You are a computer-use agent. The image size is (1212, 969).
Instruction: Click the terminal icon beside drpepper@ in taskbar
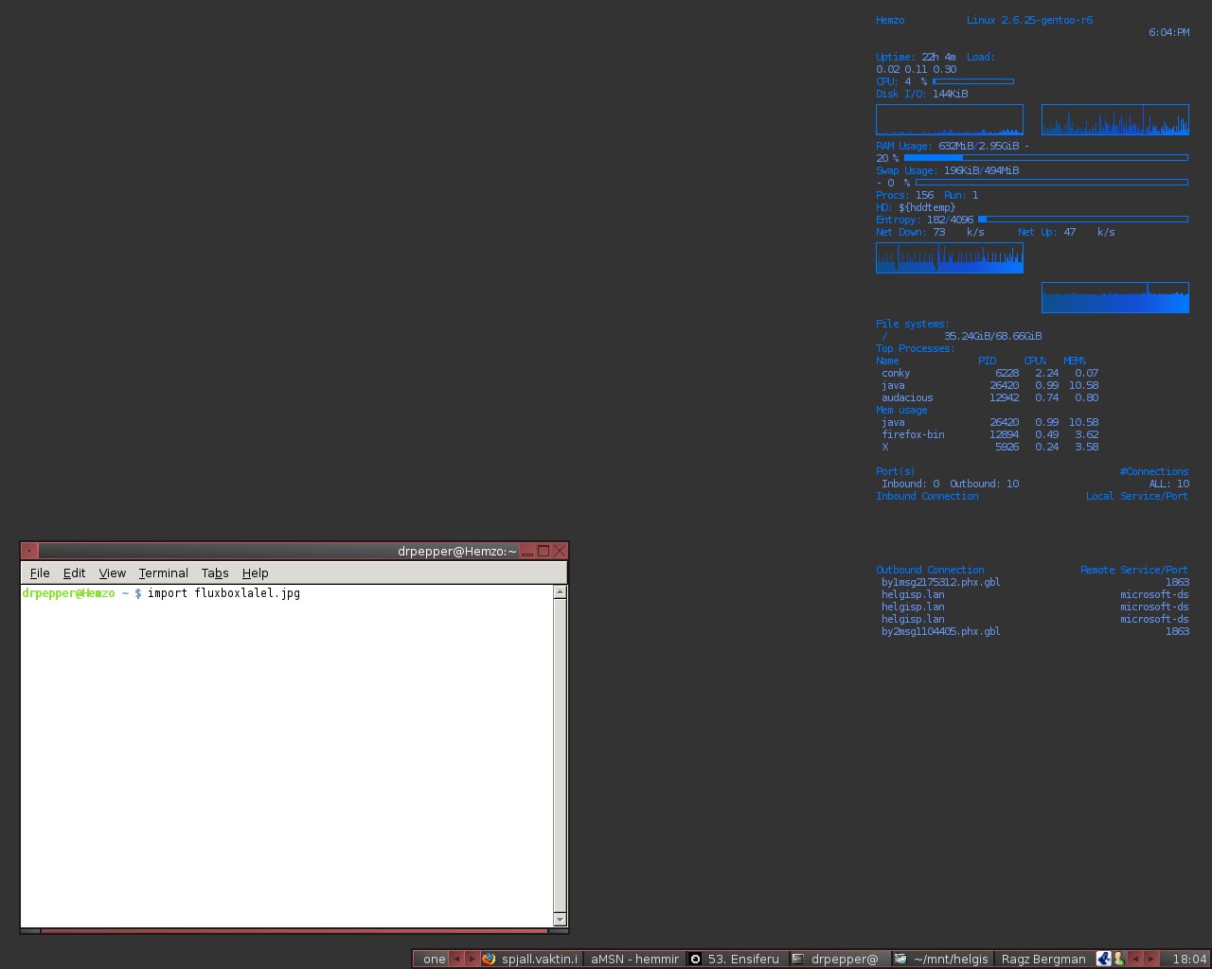click(797, 959)
